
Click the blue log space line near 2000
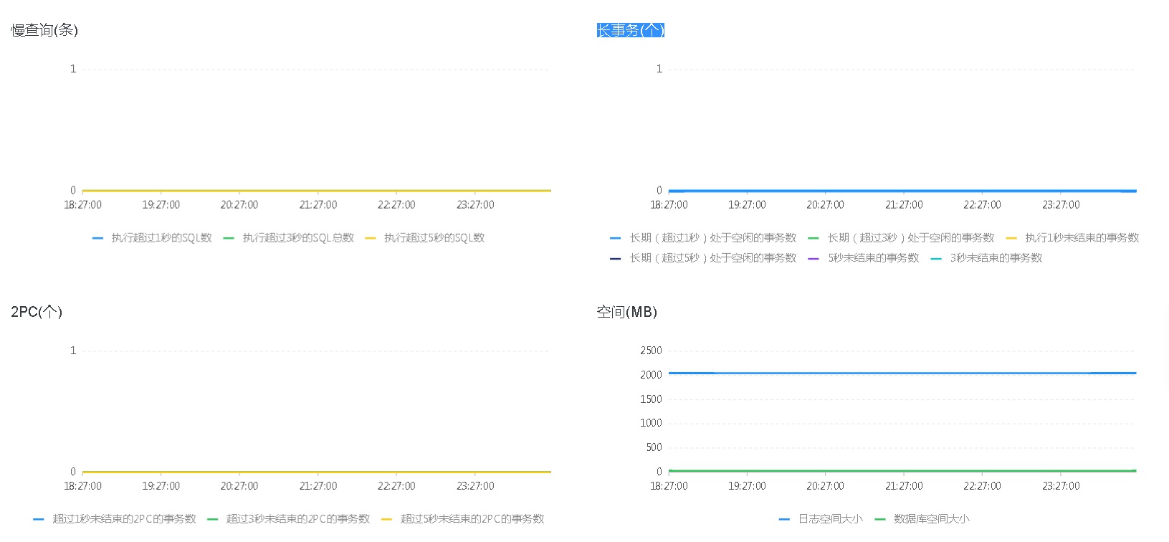pyautogui.click(x=903, y=373)
